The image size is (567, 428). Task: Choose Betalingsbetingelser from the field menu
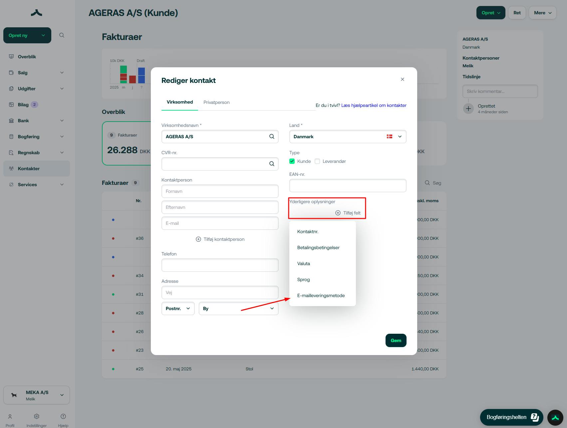click(322, 247)
